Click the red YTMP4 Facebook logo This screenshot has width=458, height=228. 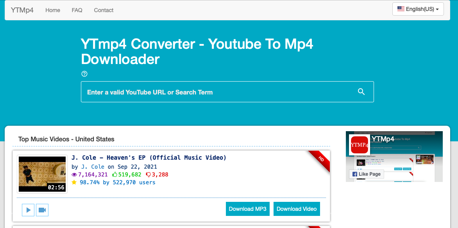(x=359, y=145)
